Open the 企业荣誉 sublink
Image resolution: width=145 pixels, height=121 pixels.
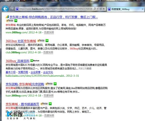pos(35,72)
